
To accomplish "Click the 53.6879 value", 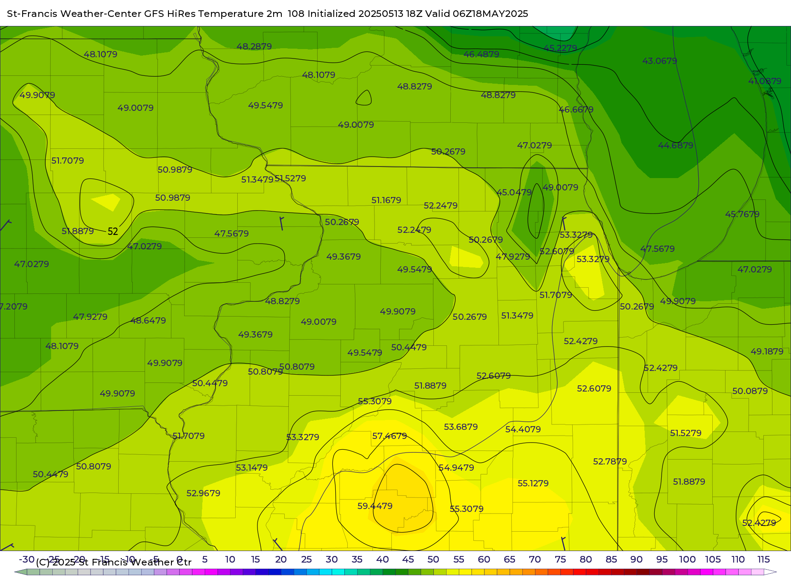I will (461, 427).
